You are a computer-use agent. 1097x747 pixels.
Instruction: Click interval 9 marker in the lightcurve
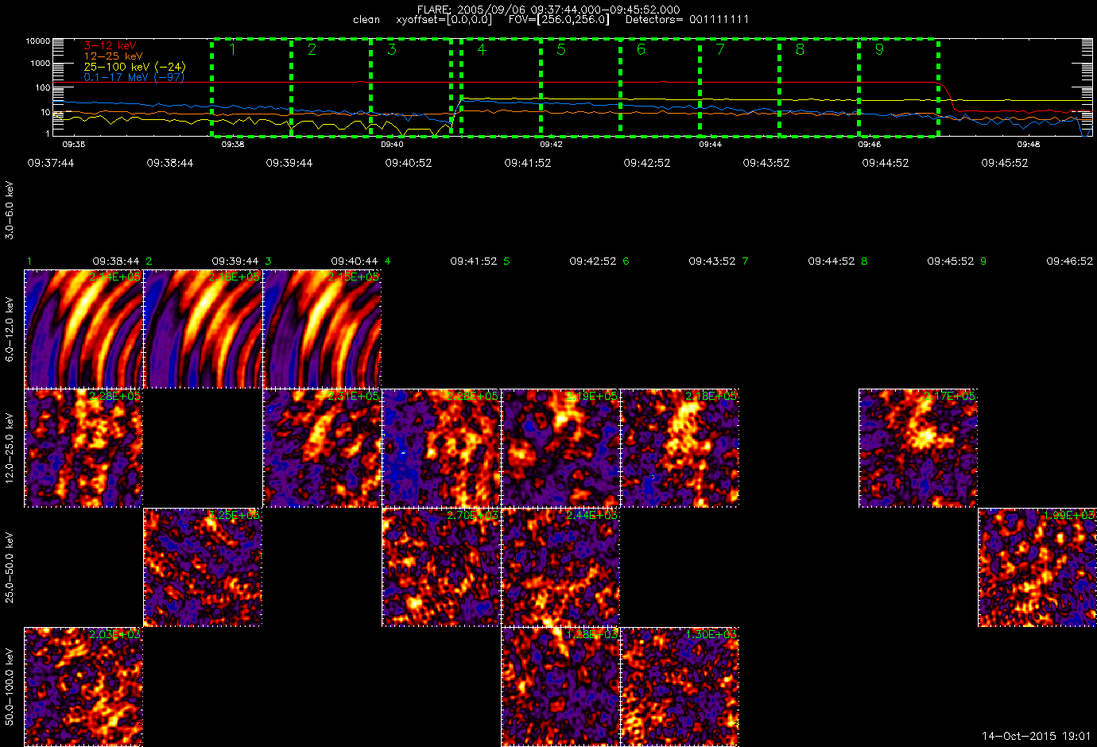coord(879,49)
